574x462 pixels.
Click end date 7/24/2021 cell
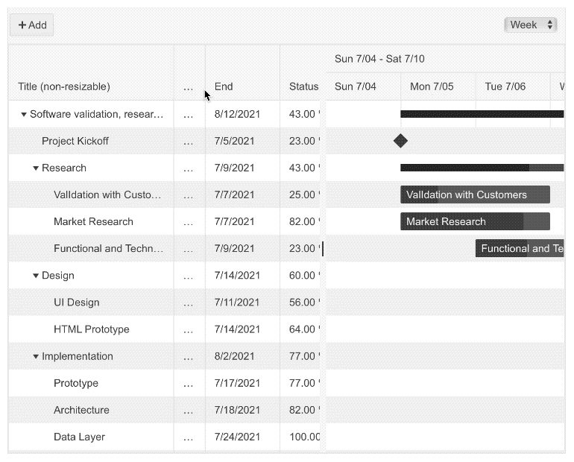243,437
